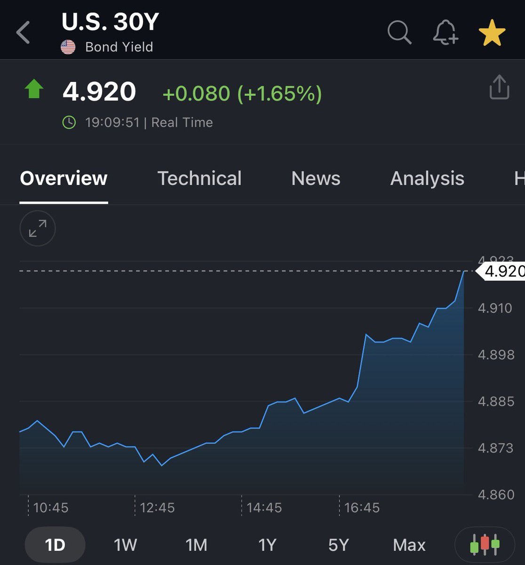Unfavorite U.S. 30Y via the star toggle

493,32
